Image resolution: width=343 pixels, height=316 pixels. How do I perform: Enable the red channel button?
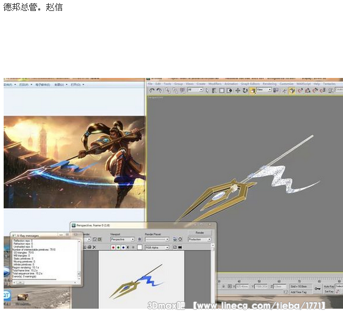[x=113, y=247]
